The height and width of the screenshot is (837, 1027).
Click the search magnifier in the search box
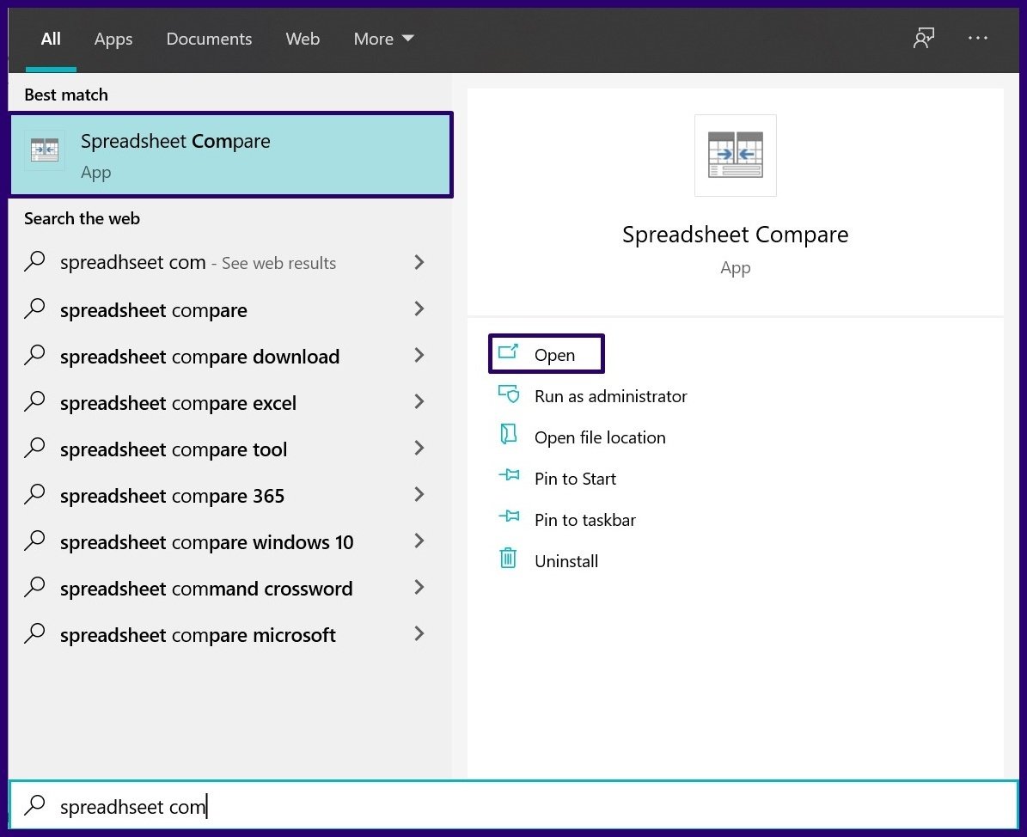[34, 806]
